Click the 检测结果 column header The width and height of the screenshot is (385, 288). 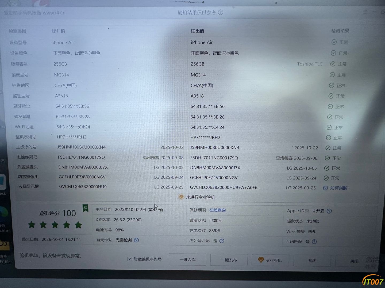tap(340, 31)
